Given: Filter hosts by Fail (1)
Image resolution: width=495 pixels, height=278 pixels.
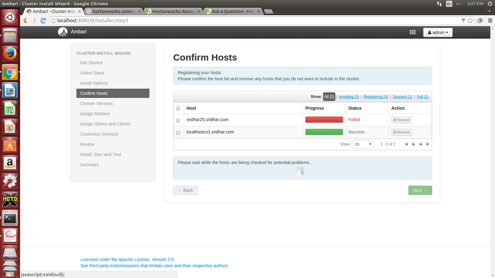Looking at the screenshot, I should [422, 97].
